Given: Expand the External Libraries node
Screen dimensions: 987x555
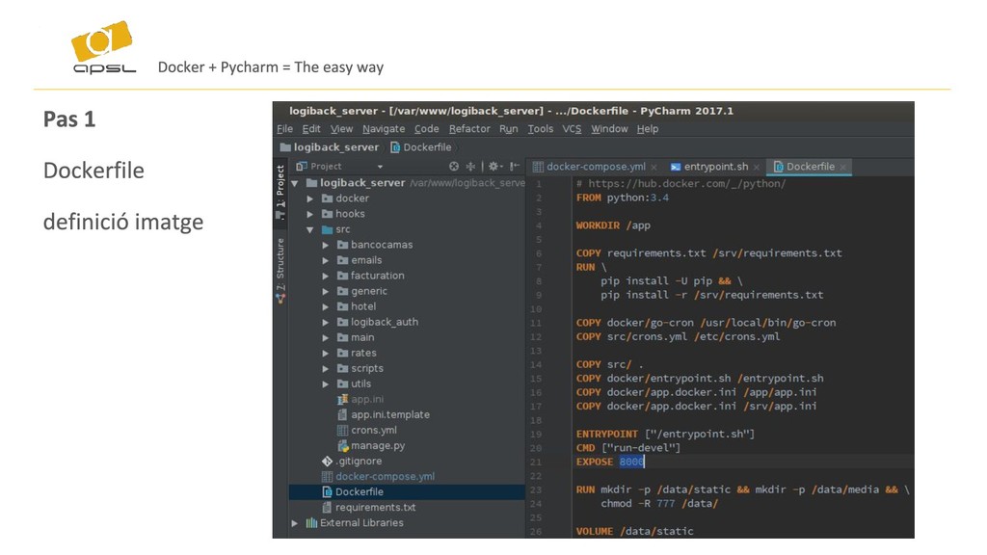Looking at the screenshot, I should pyautogui.click(x=295, y=523).
